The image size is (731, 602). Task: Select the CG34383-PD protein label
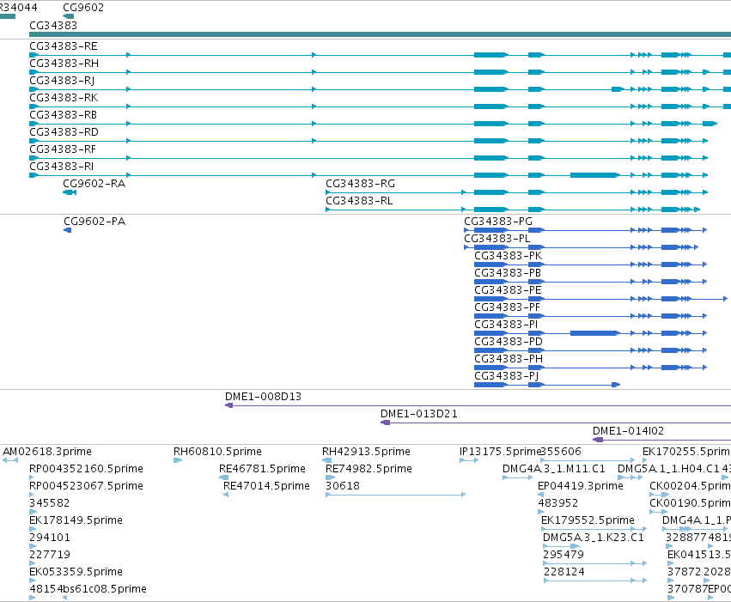tap(509, 342)
